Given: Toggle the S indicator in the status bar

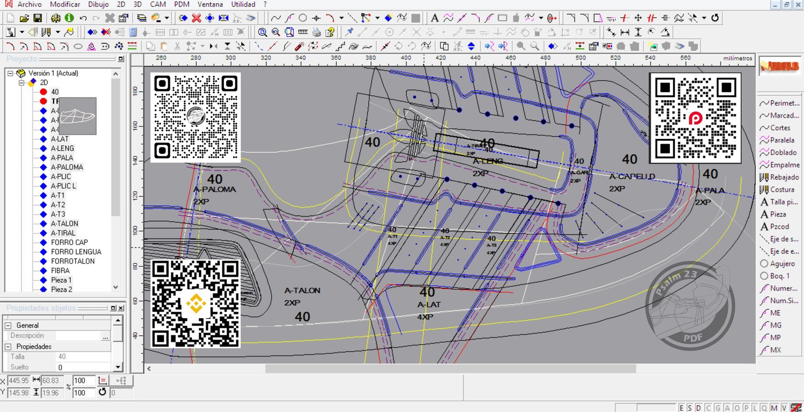Looking at the screenshot, I should 689,408.
